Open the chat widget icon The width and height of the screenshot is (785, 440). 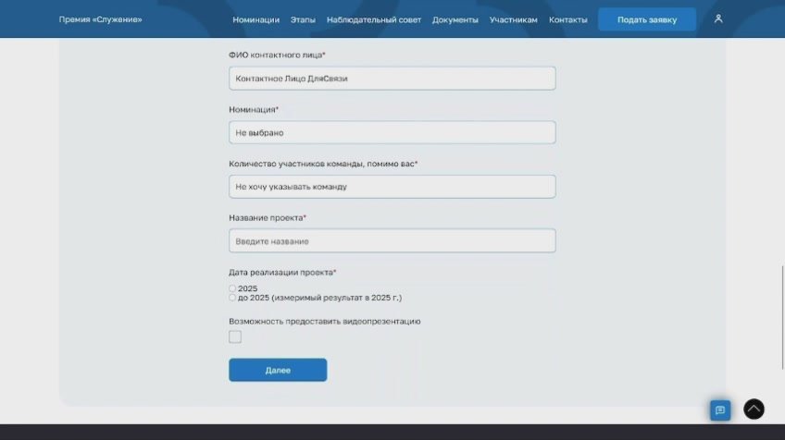pyautogui.click(x=720, y=410)
